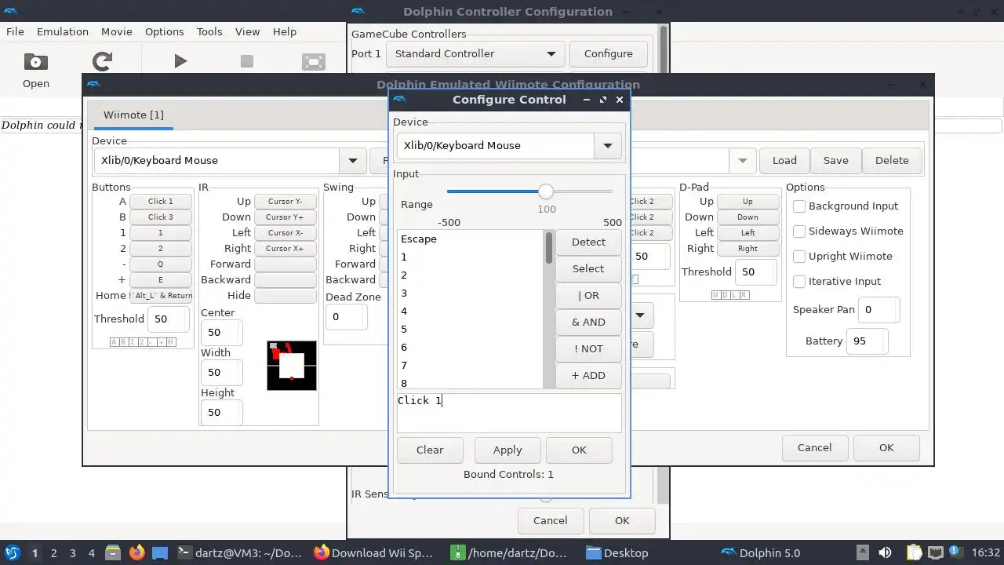1004x565 pixels.
Task: Click the expression text field containing Click 1
Action: 509,413
